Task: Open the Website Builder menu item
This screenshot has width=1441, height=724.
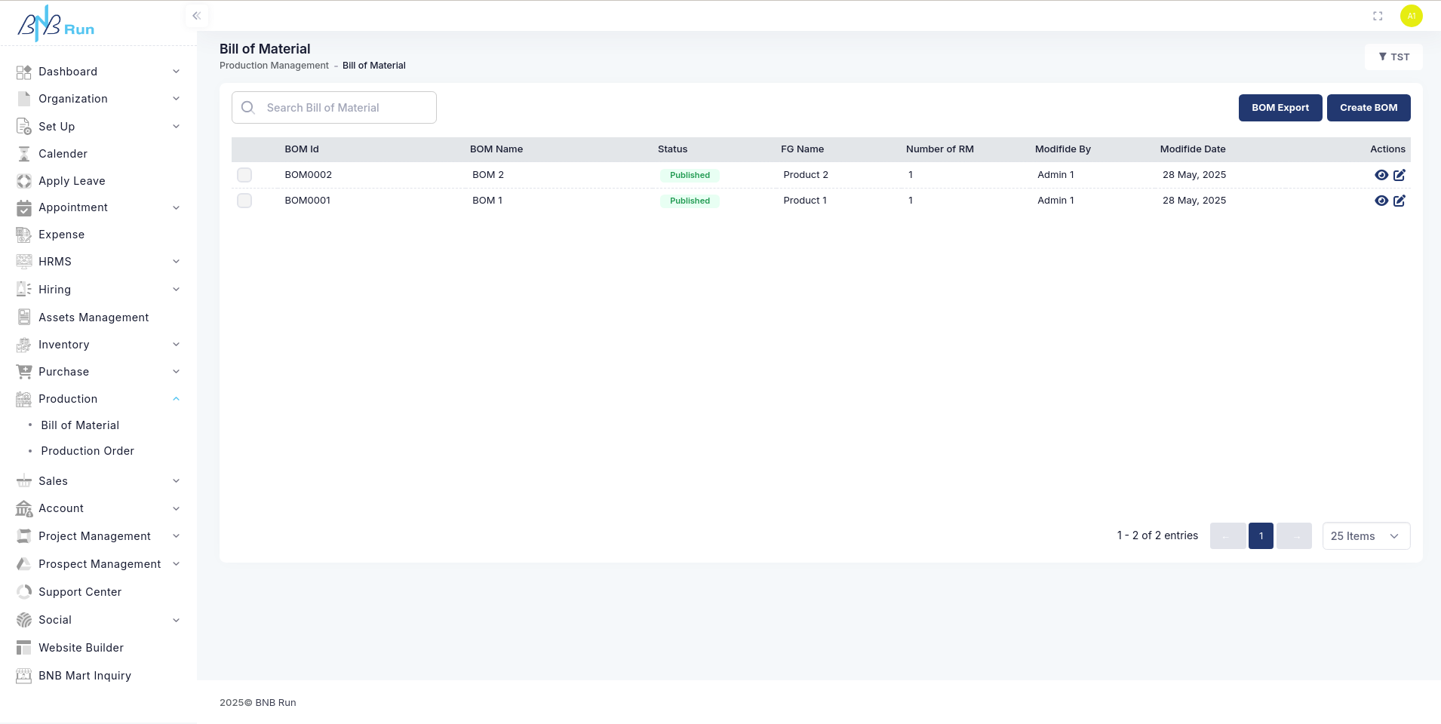Action: [x=81, y=648]
